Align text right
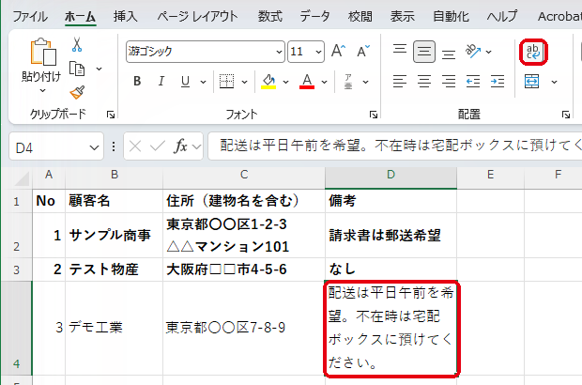Image resolution: width=582 pixels, height=385 pixels. 449,82
